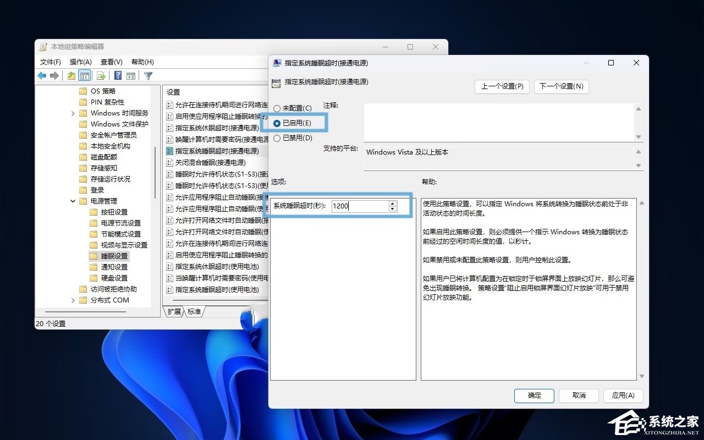Click the show/hide action pane icon
This screenshot has width=704, height=440.
point(131,75)
